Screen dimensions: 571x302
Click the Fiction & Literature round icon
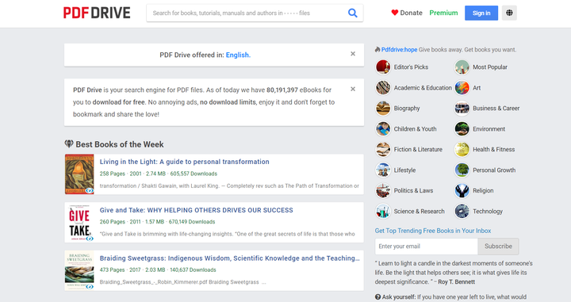coord(383,150)
